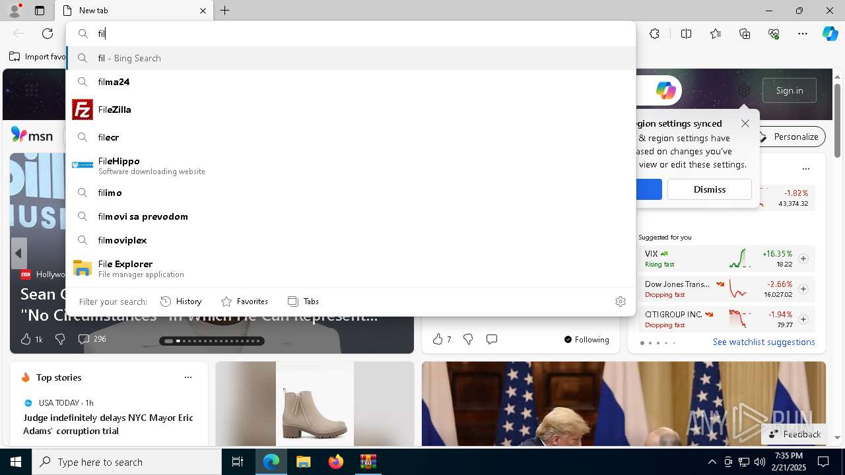Add CITIGROUP INC to watchlist
Image resolution: width=845 pixels, height=475 pixels.
(x=803, y=319)
